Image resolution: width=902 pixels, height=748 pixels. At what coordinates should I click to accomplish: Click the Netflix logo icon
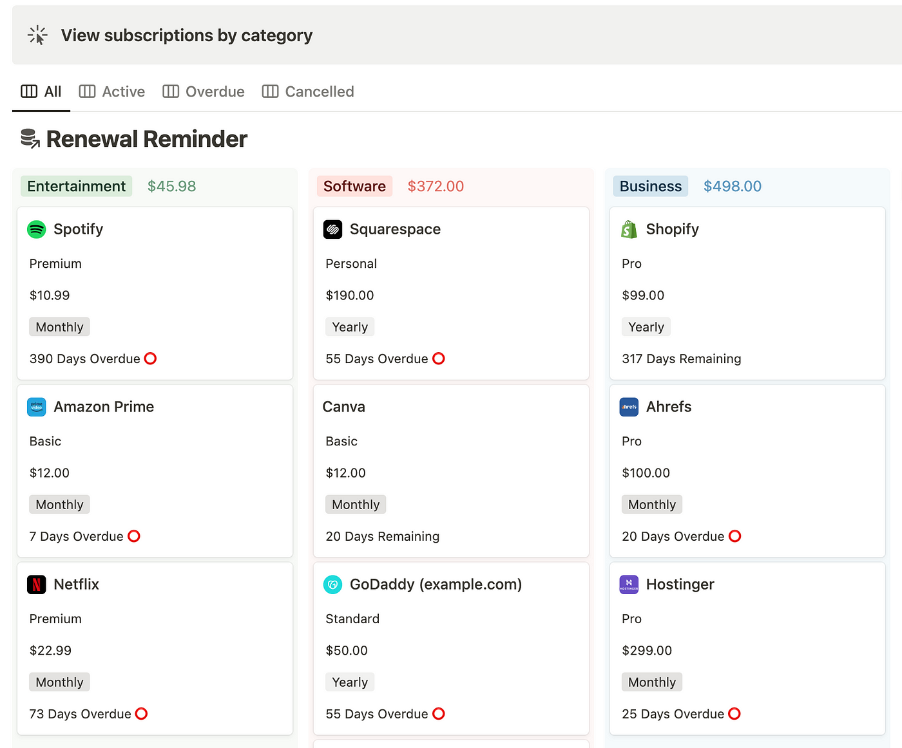(37, 584)
